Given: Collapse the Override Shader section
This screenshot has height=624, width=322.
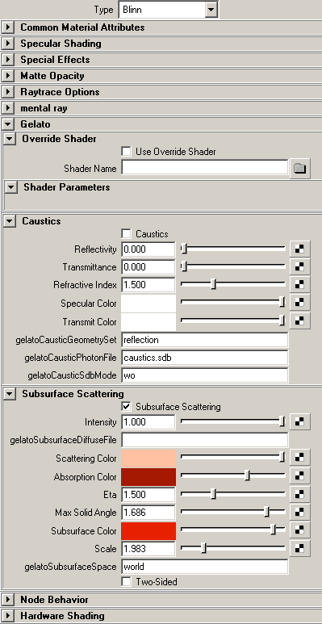Looking at the screenshot, I should 10,139.
